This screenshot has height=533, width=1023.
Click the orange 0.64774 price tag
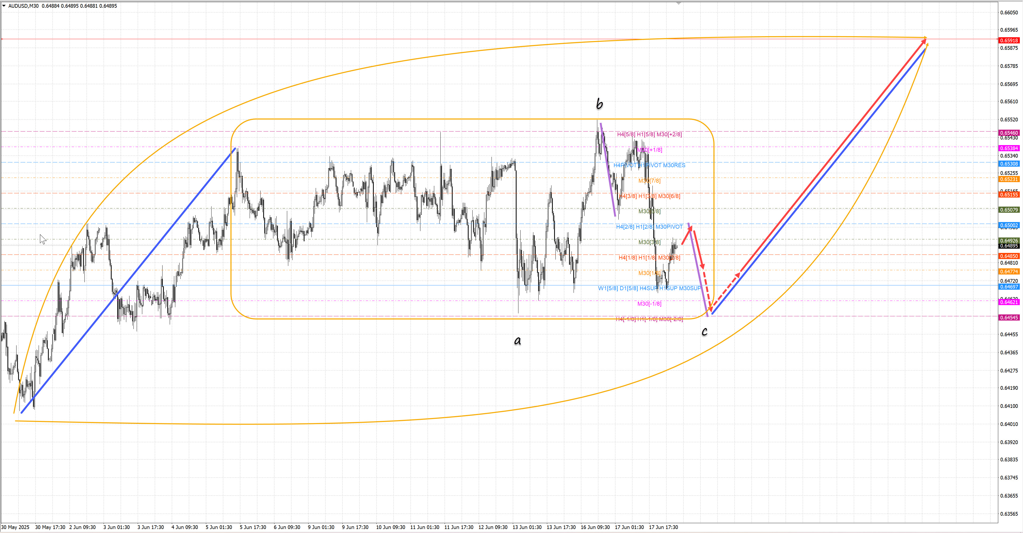1009,272
